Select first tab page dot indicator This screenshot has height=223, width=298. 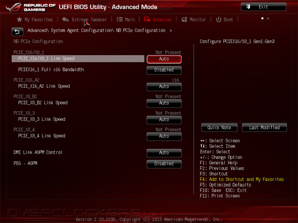pyautogui.click(x=262, y=19)
